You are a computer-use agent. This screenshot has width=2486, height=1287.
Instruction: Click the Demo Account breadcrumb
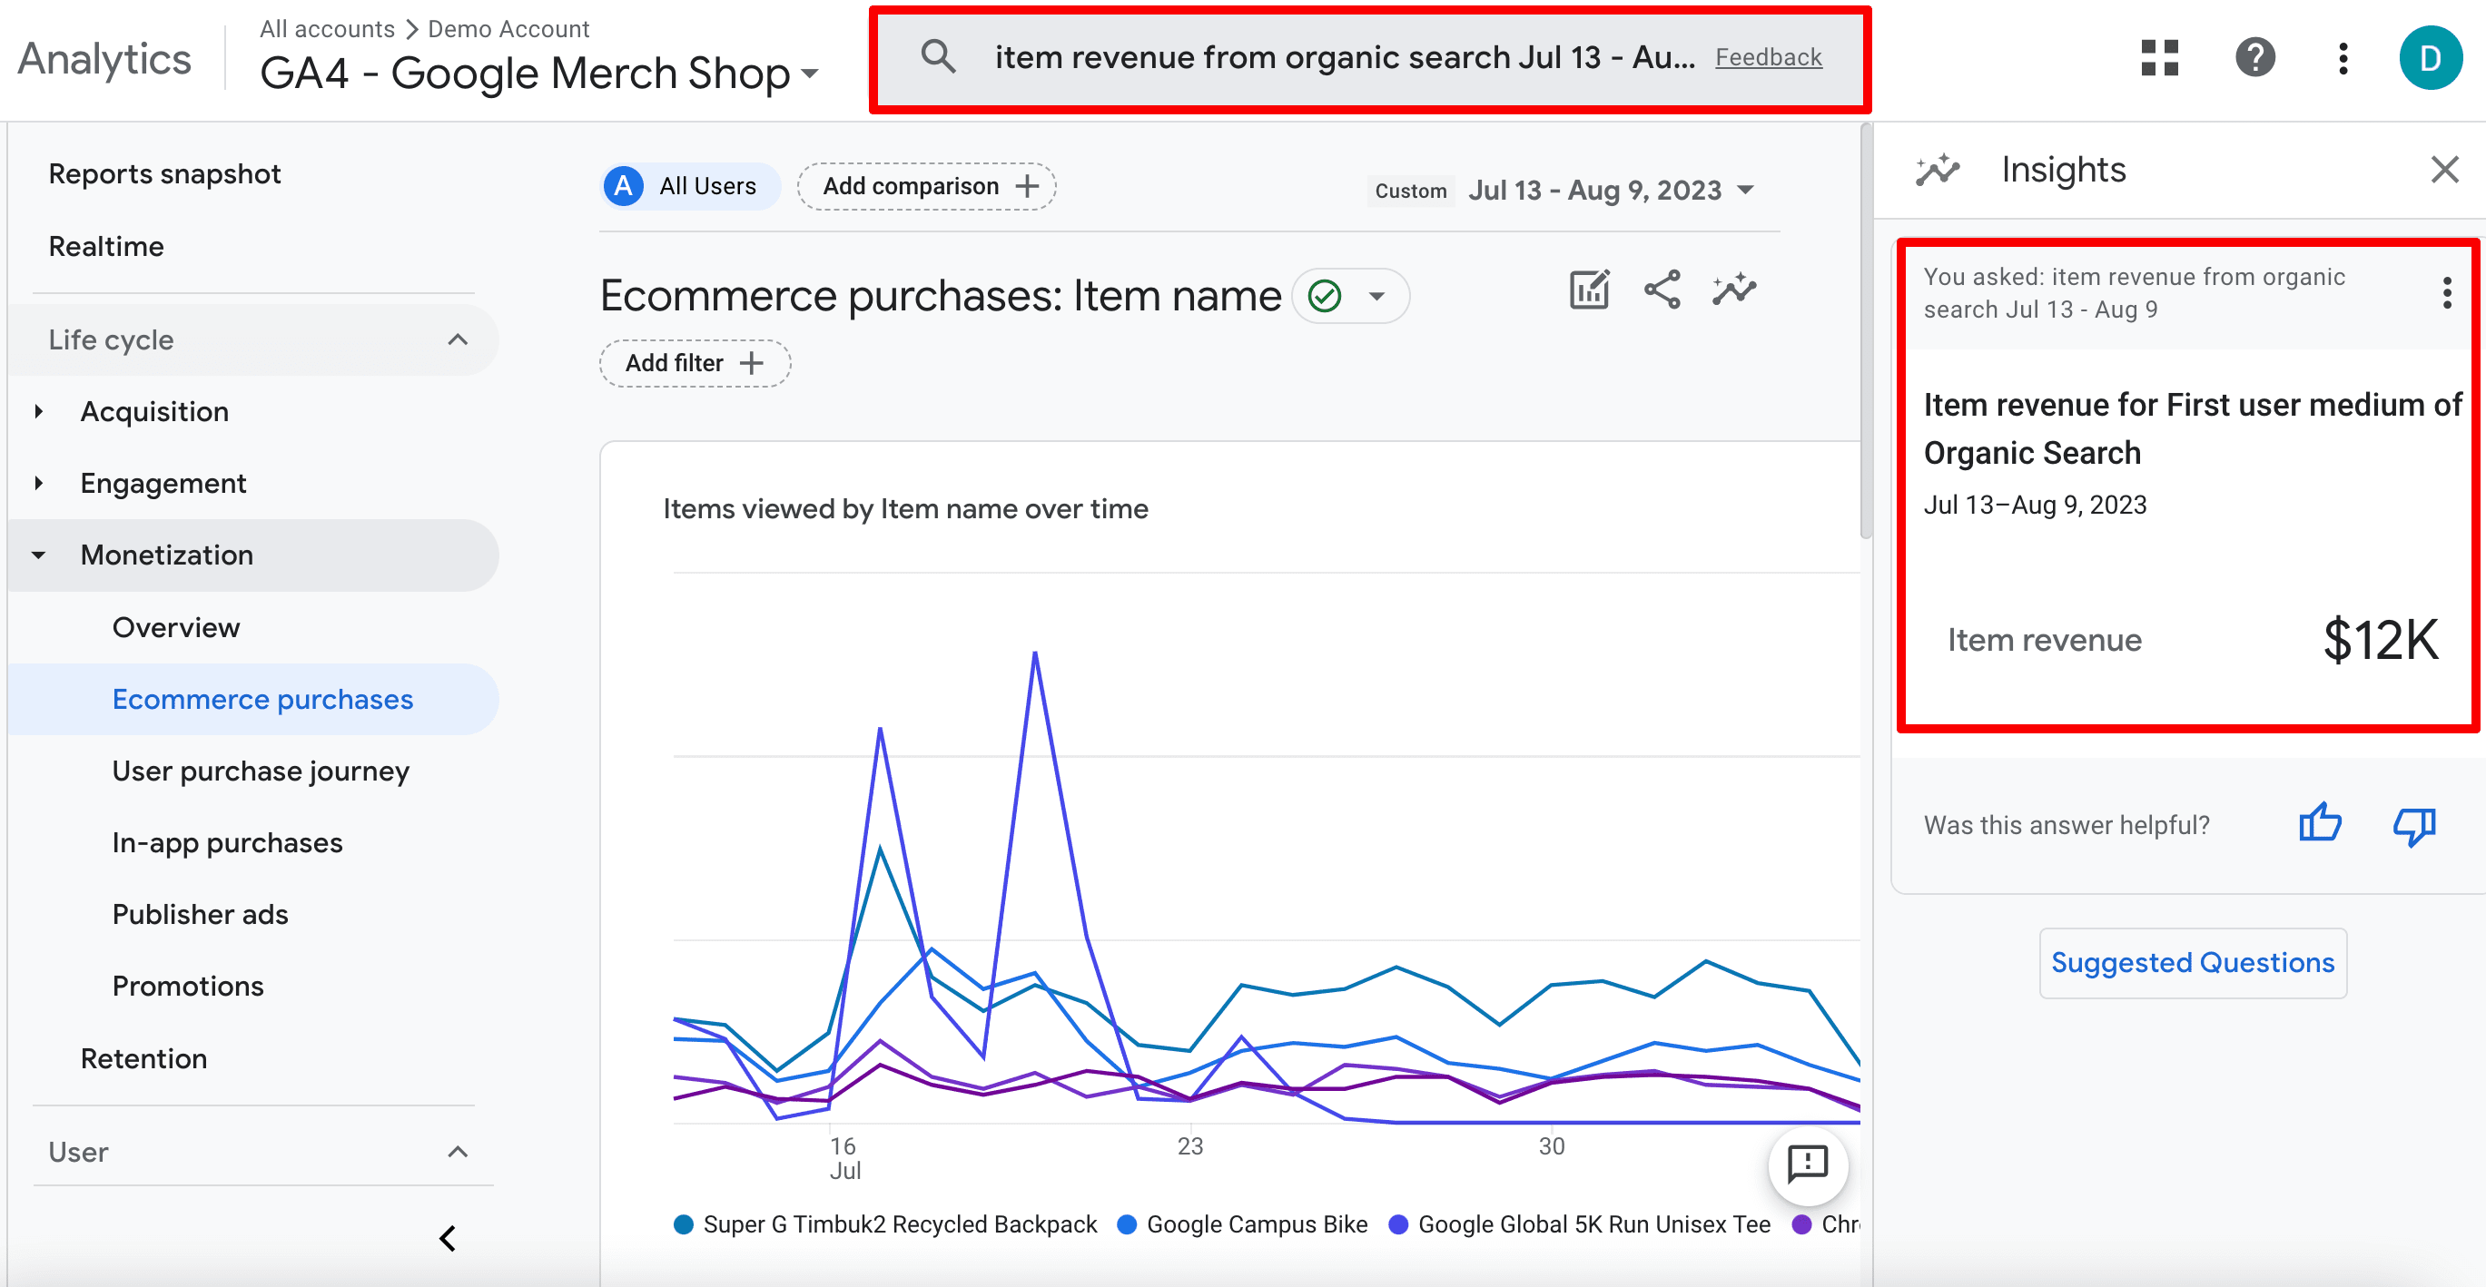pos(508,29)
